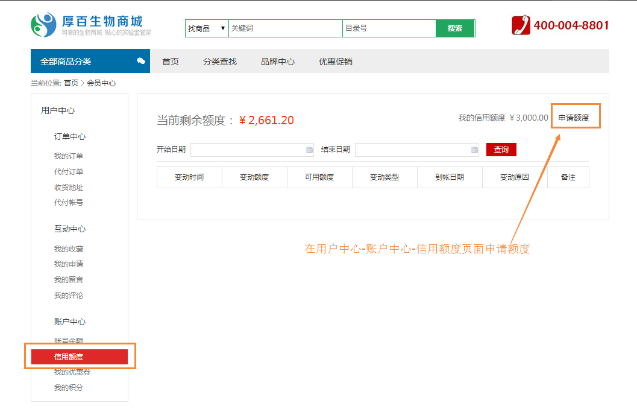
Task: Open 我的订单 in the sidebar
Action: click(x=69, y=156)
